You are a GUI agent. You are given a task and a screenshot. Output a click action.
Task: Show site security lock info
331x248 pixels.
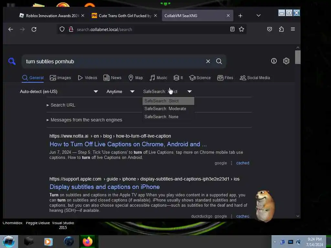(71, 29)
